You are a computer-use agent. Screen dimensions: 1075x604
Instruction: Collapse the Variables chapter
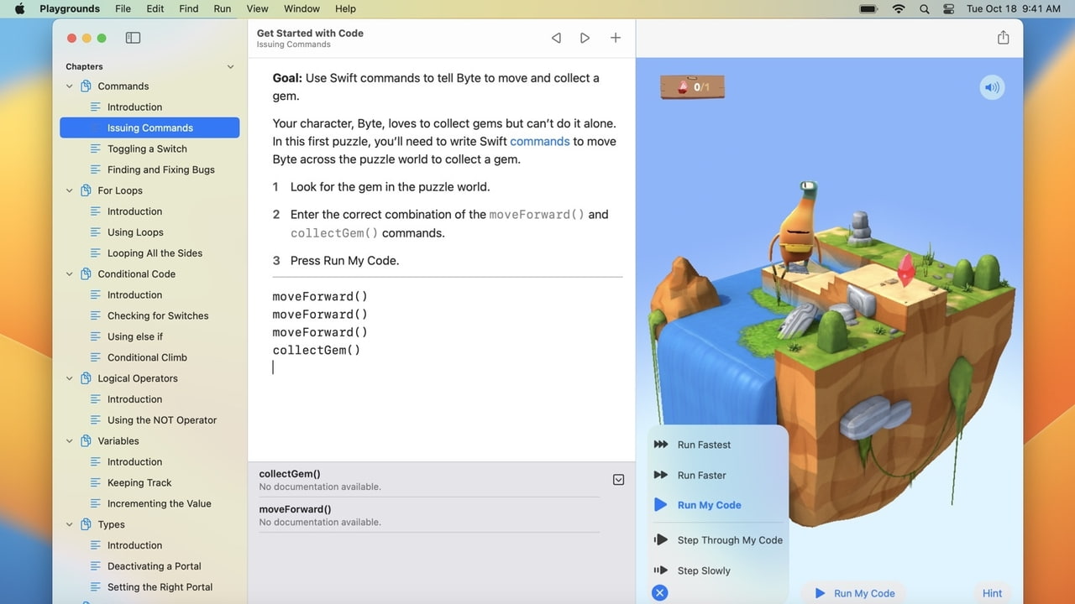70,441
